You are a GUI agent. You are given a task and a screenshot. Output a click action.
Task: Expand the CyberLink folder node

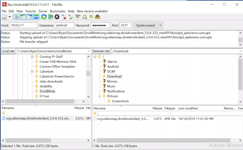(x=32, y=72)
